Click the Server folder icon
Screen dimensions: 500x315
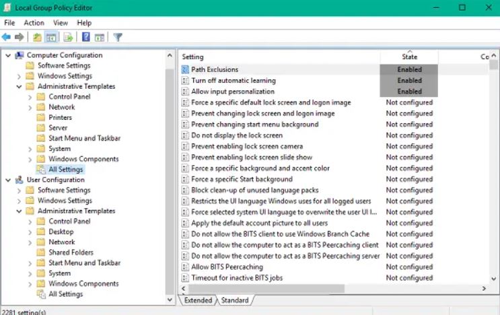41,128
